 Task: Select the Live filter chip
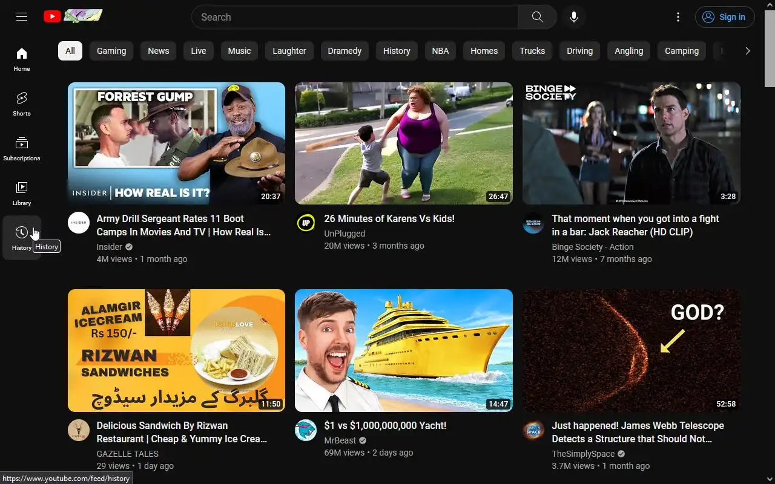point(199,51)
